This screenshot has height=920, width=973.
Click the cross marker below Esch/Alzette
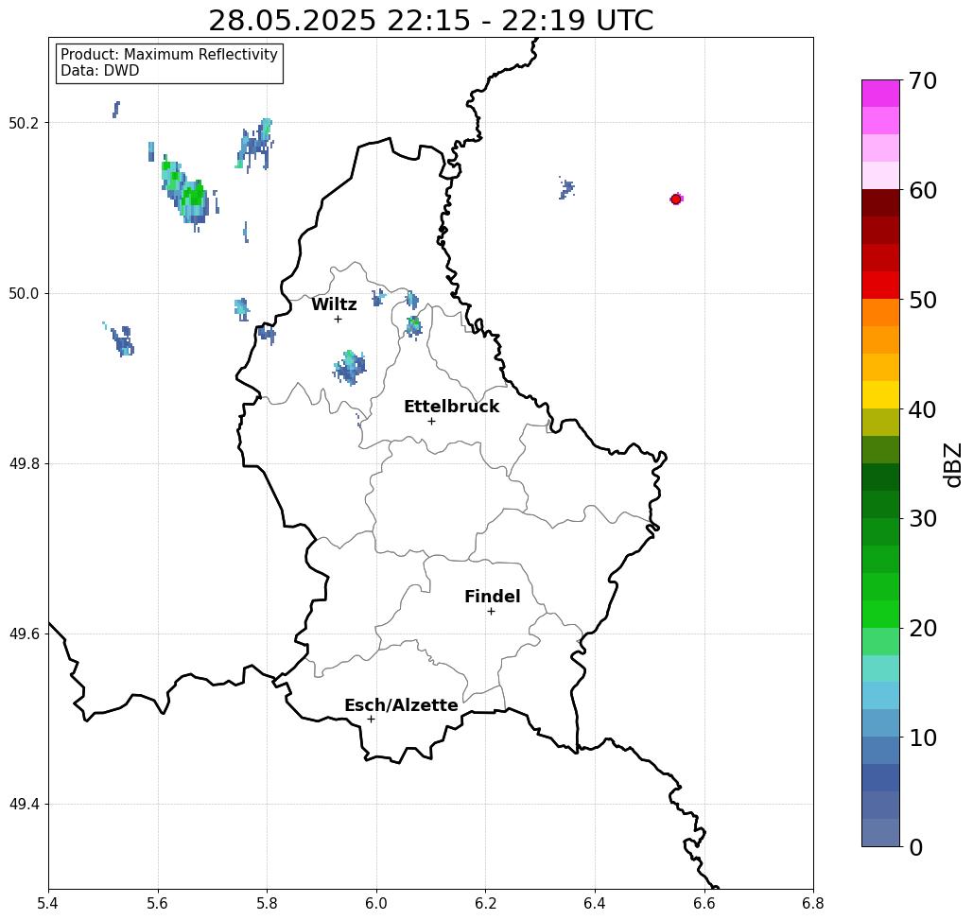click(371, 720)
